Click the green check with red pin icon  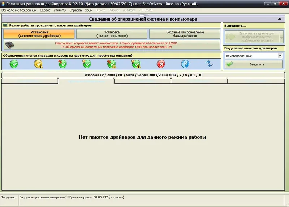tap(62, 64)
